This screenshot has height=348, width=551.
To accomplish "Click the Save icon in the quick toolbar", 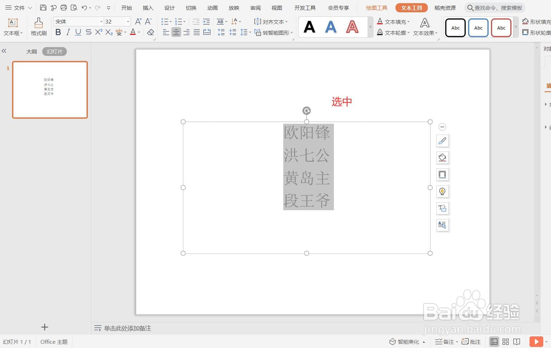I will [43, 7].
